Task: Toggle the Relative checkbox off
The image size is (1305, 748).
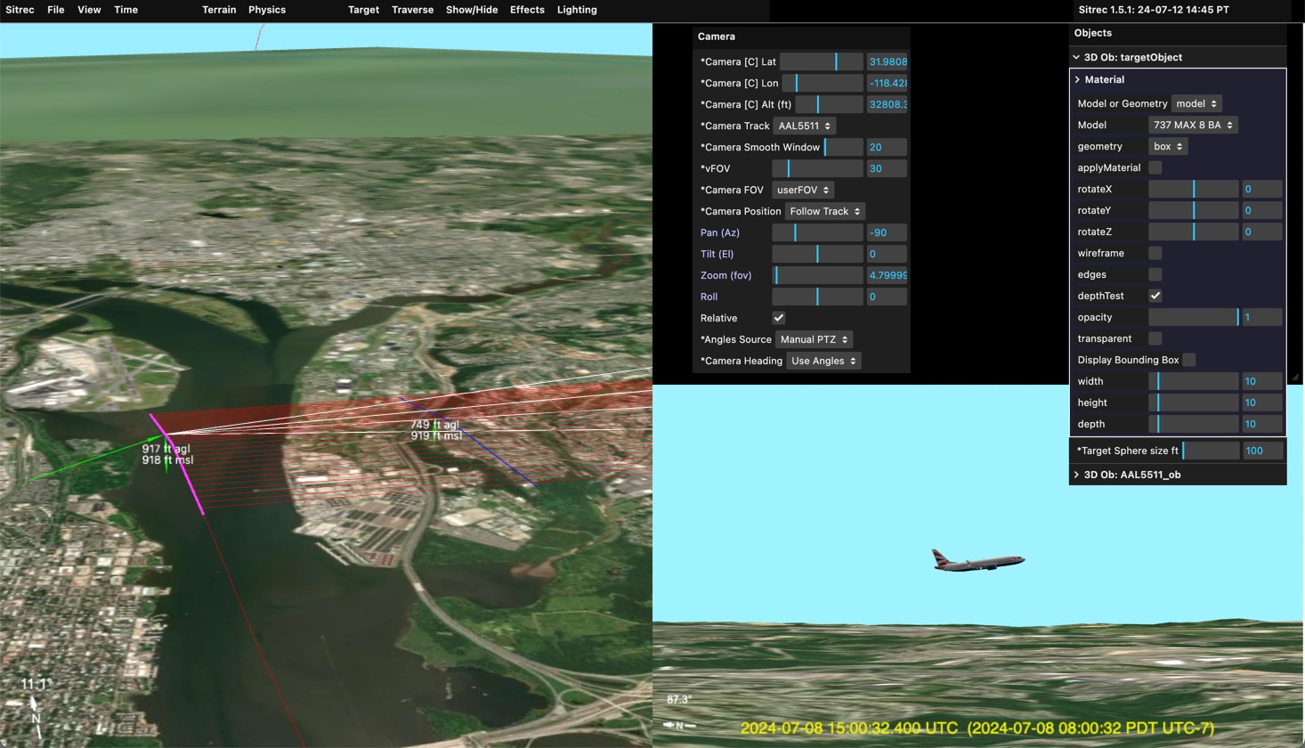Action: pyautogui.click(x=779, y=318)
